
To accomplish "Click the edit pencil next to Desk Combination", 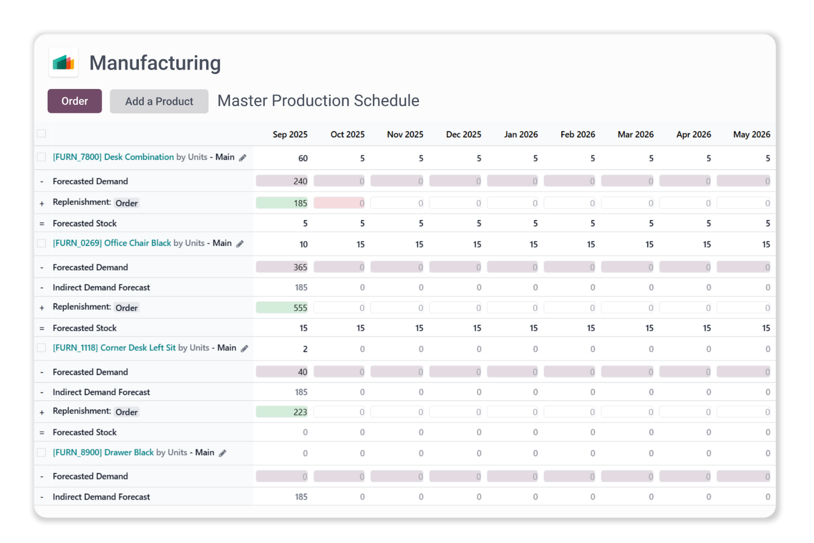I will pos(243,158).
